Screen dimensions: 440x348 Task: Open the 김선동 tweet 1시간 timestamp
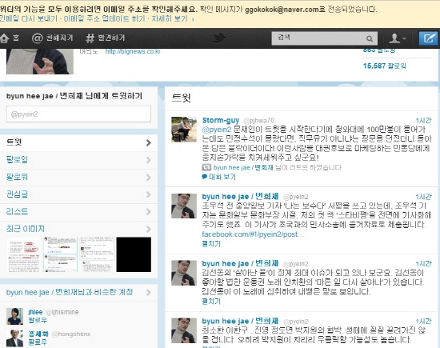coord(423,264)
